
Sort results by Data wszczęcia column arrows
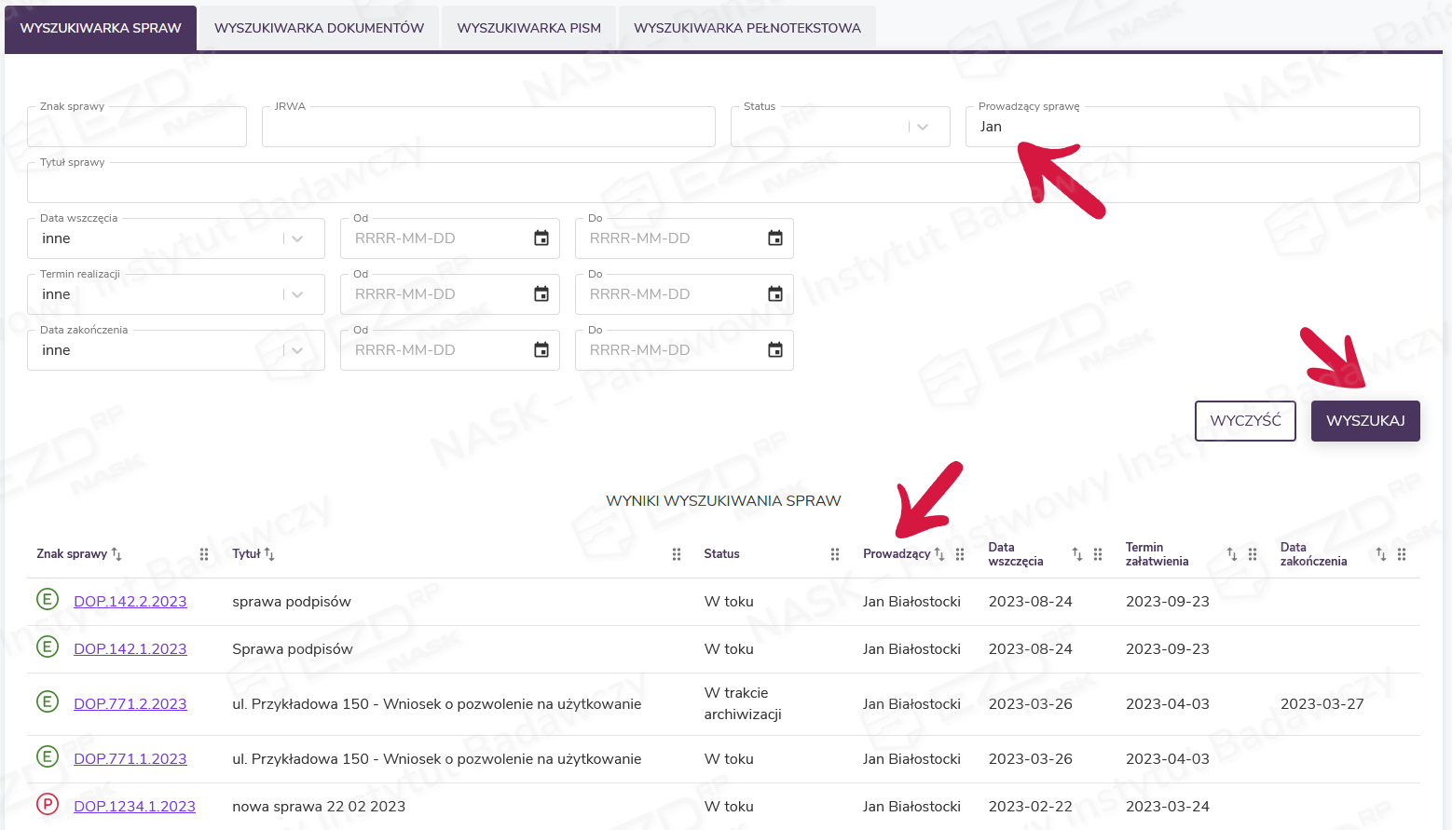[1077, 554]
